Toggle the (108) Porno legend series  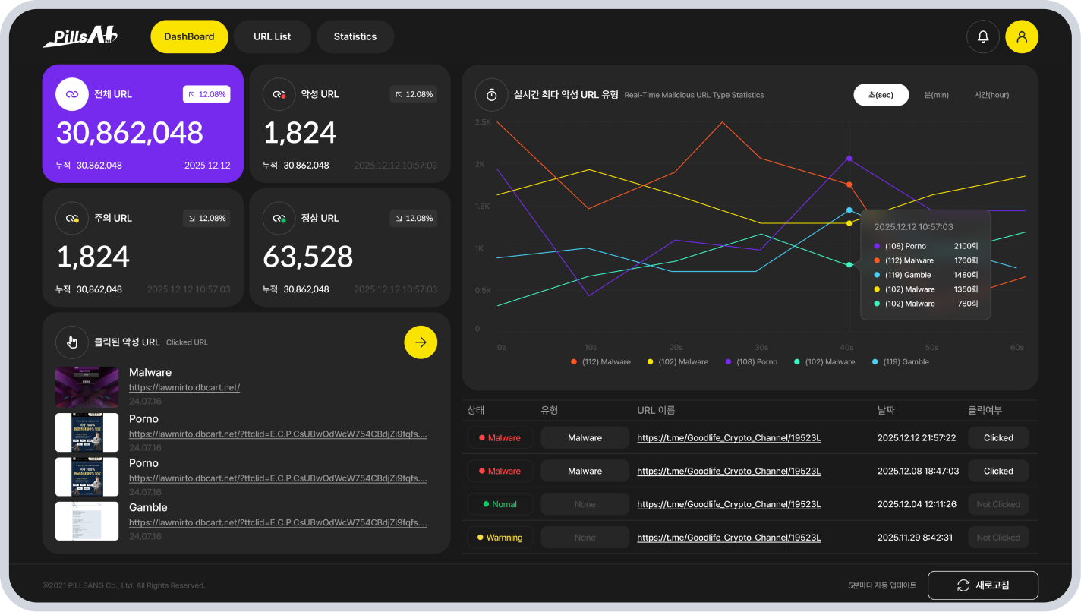point(752,362)
